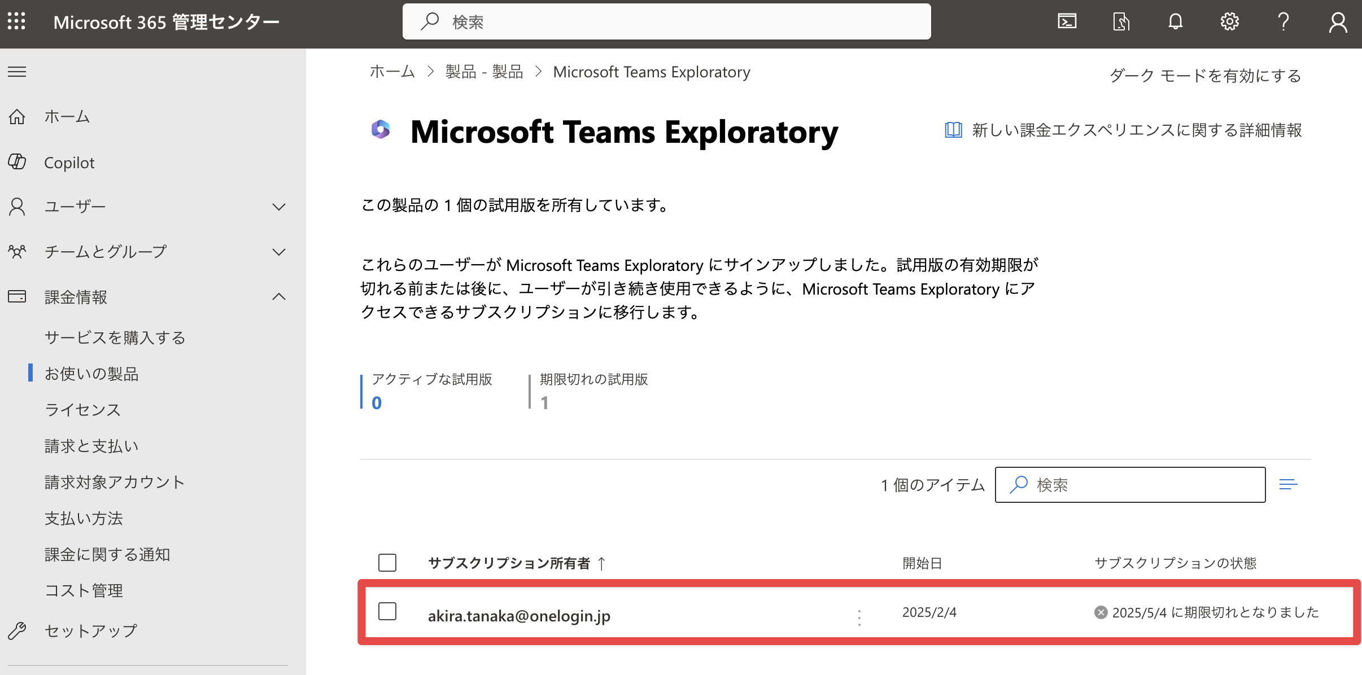Click the magnifier icon in top search bar

click(429, 21)
